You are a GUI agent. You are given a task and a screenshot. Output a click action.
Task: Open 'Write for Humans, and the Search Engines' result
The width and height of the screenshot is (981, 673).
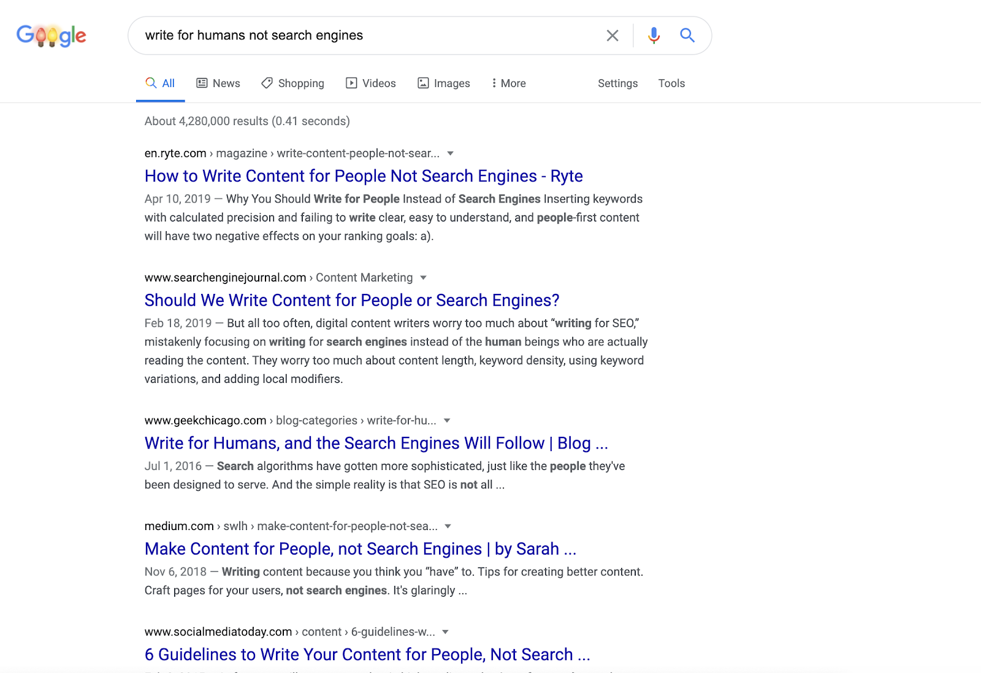coord(376,443)
